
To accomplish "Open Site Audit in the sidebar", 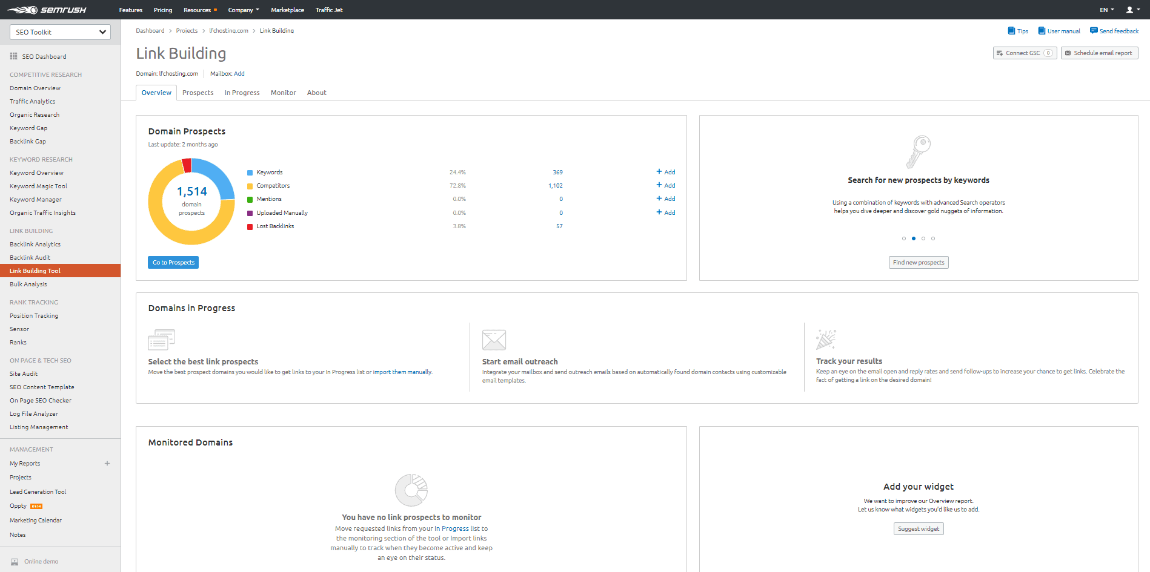I will pos(24,373).
